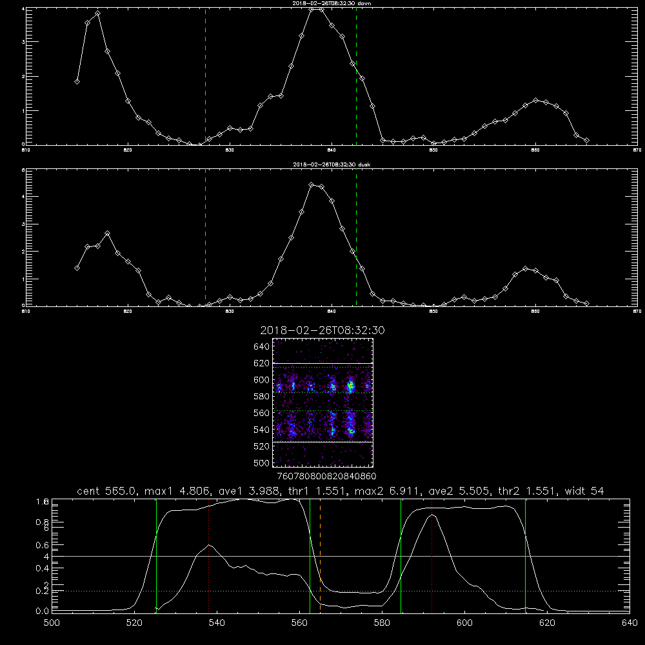Click the "640" y-axis label beside the spectral image

(x=262, y=347)
